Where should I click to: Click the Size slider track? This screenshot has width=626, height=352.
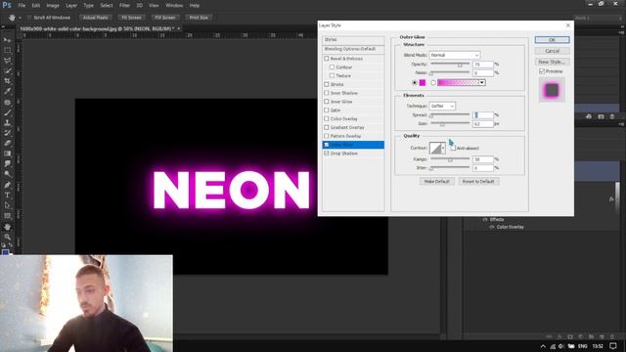tap(450, 124)
